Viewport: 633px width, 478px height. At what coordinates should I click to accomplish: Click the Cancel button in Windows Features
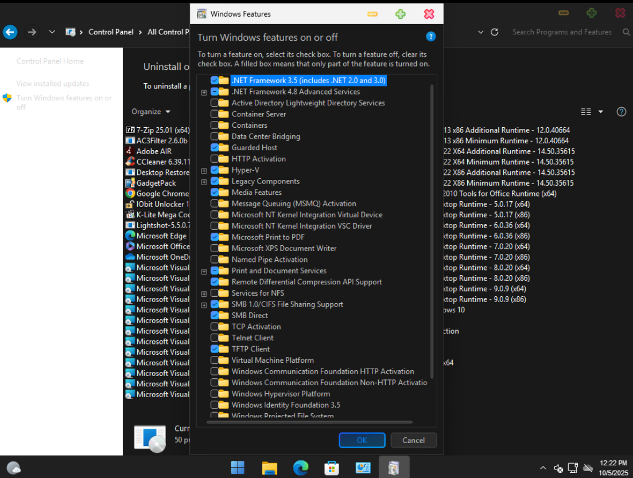[413, 440]
